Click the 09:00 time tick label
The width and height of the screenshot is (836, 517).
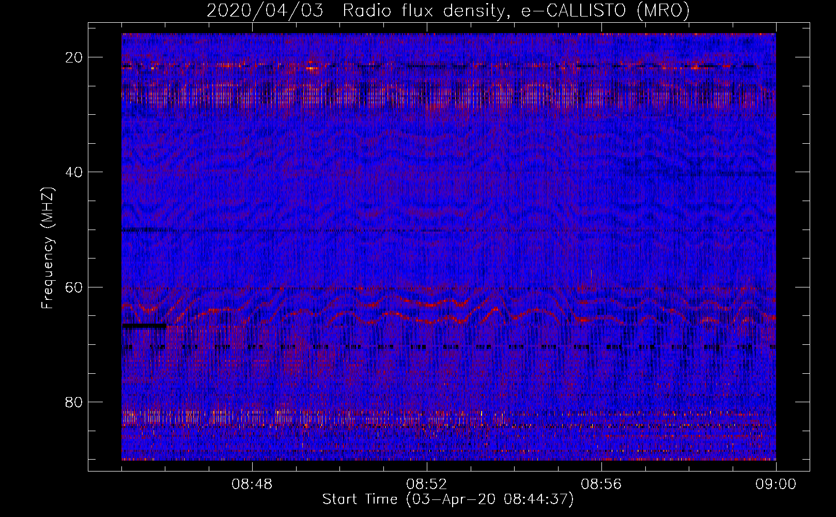point(776,484)
